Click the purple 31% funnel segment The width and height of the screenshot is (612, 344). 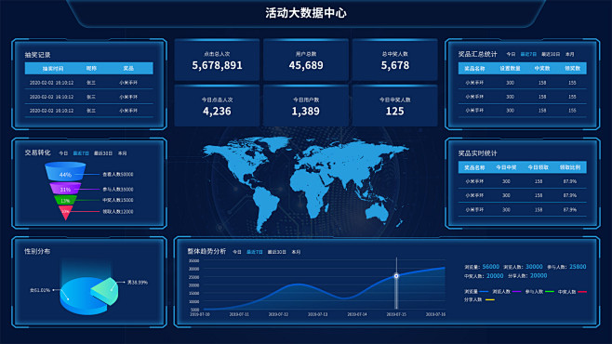pyautogui.click(x=65, y=189)
